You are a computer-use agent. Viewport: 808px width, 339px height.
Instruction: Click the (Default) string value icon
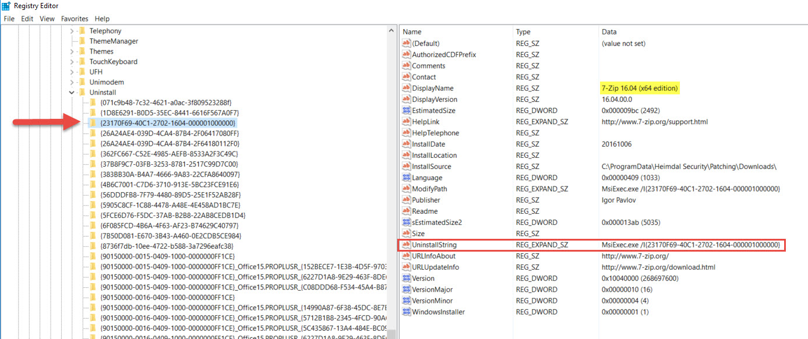click(x=407, y=44)
